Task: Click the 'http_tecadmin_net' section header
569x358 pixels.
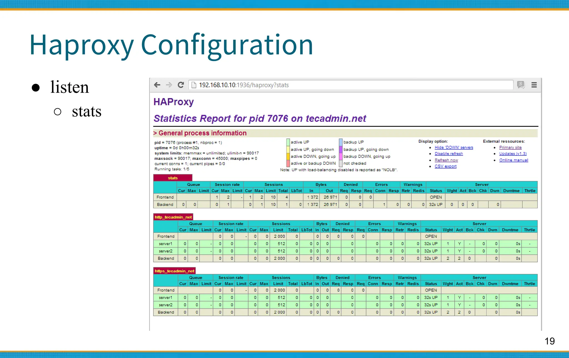Action: 173,217
